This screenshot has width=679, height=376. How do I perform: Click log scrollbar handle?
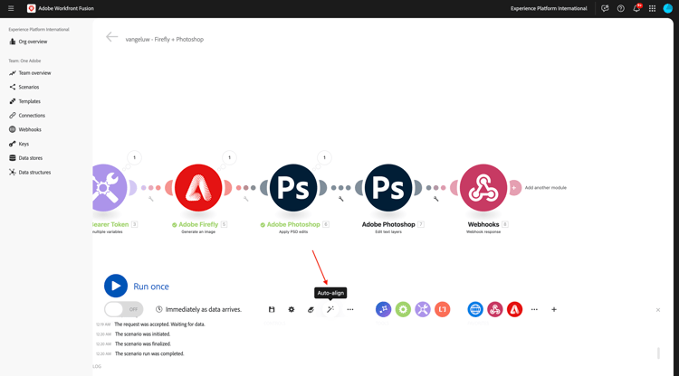point(658,353)
